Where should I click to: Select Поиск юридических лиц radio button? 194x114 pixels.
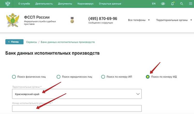point(58,77)
